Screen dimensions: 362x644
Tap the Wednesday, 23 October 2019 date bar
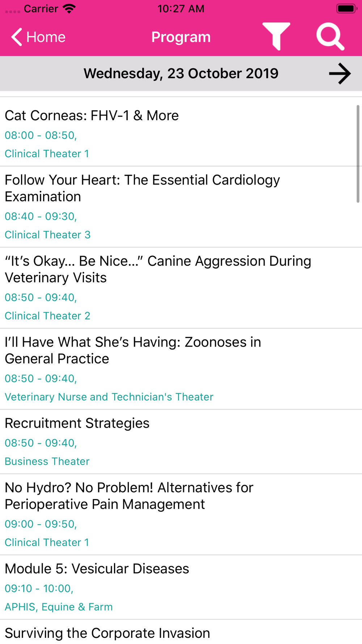(x=181, y=74)
